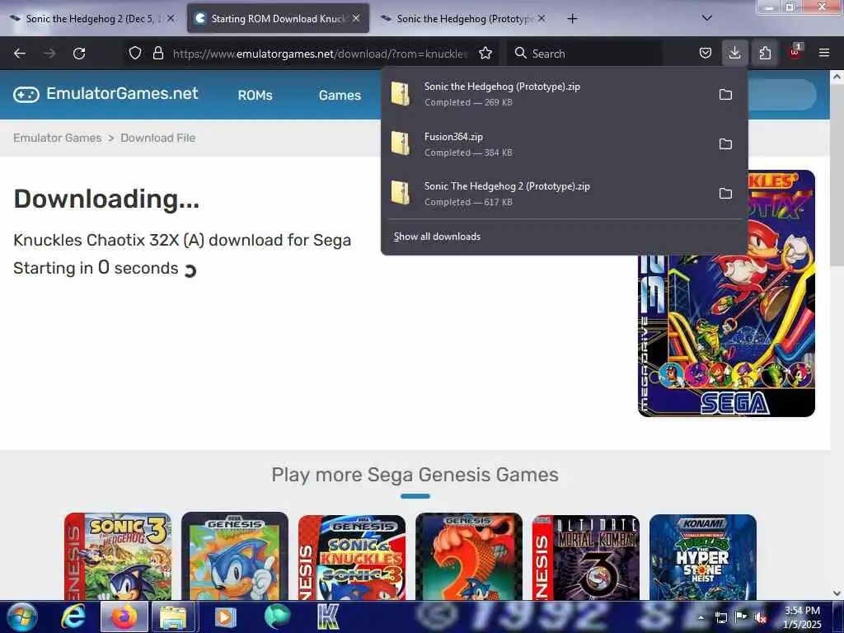Show Fusion364.zip in folder

(725, 144)
